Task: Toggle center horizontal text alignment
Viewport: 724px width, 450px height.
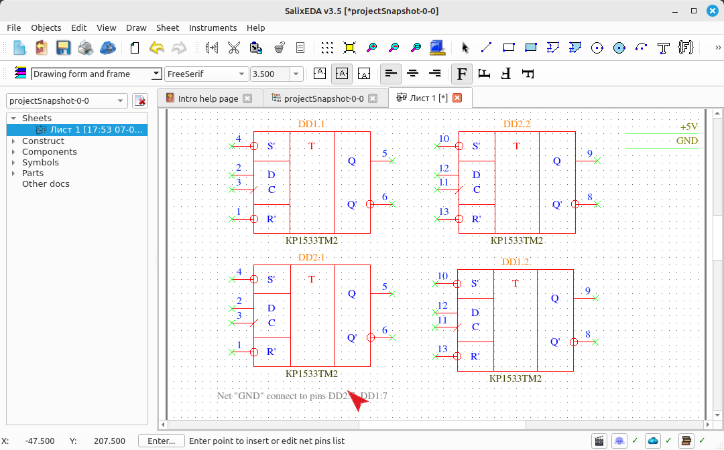Action: point(413,74)
